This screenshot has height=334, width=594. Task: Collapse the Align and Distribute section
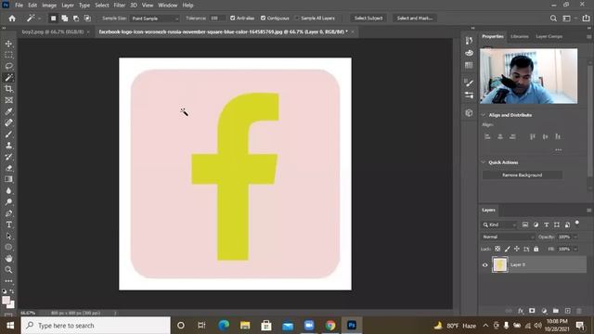pos(484,115)
